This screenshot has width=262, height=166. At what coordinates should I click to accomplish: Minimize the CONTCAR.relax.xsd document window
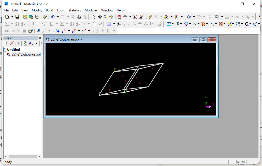pyautogui.click(x=195, y=40)
